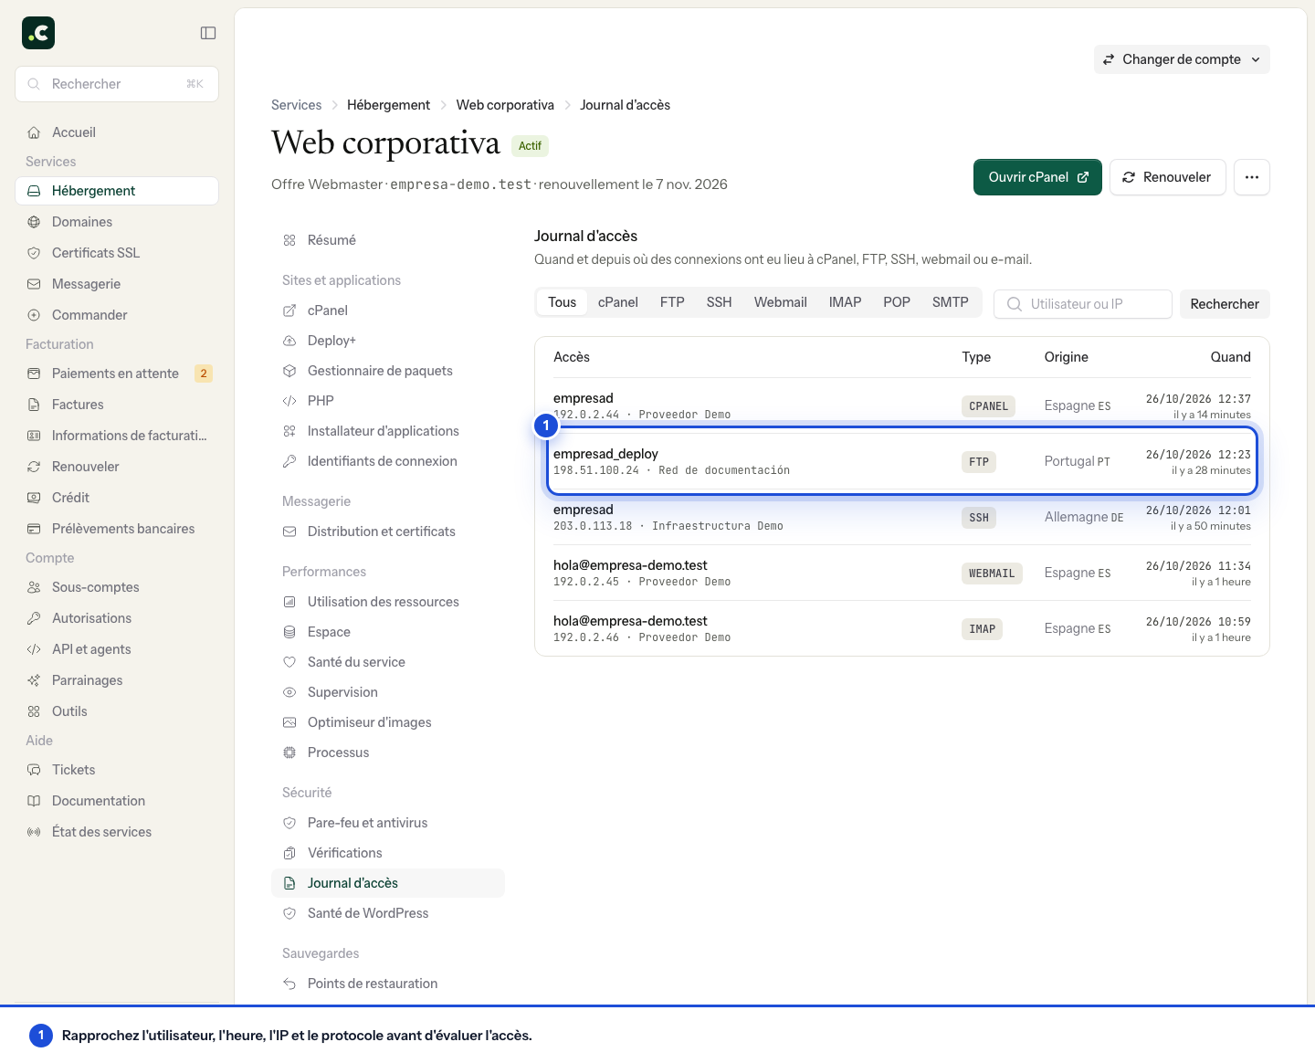Screen dimensions: 1315x1063
Task: Click the Parrainages sparkle icon
Action: pos(34,680)
